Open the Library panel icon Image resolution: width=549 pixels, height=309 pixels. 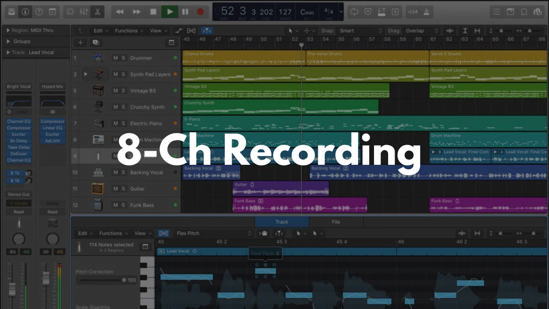(12, 12)
